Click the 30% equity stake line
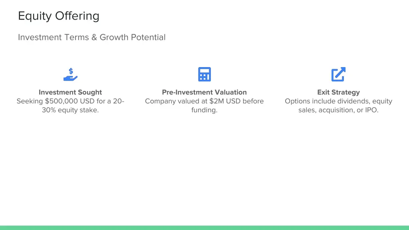Image resolution: width=409 pixels, height=230 pixels. [70, 110]
